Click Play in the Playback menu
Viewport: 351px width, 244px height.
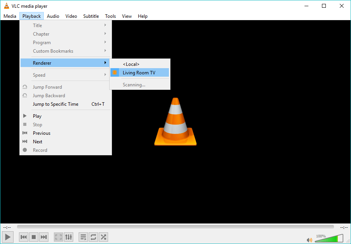pos(37,116)
